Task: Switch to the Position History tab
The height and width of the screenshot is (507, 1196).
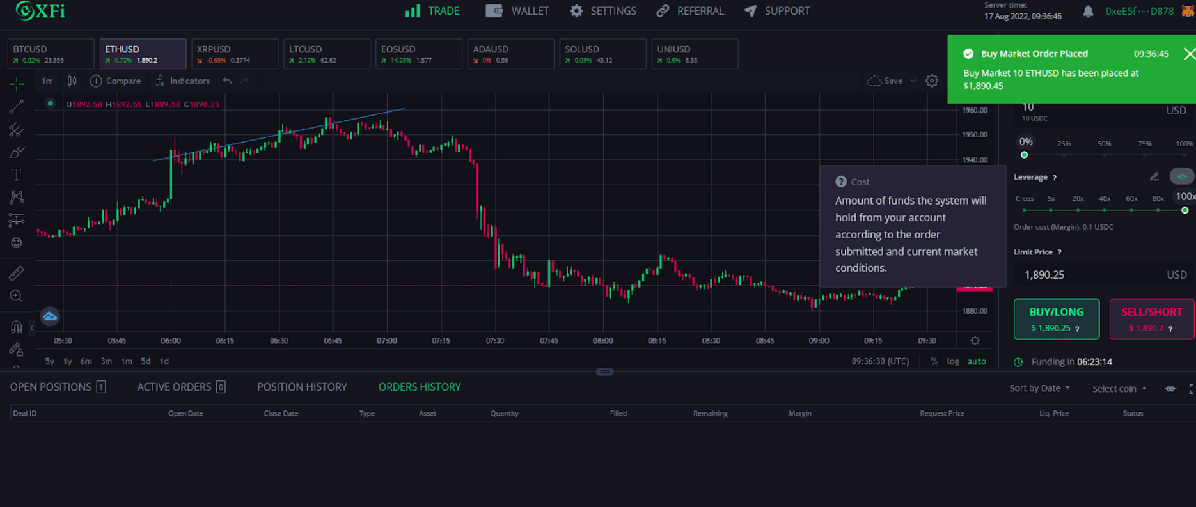Action: (302, 387)
